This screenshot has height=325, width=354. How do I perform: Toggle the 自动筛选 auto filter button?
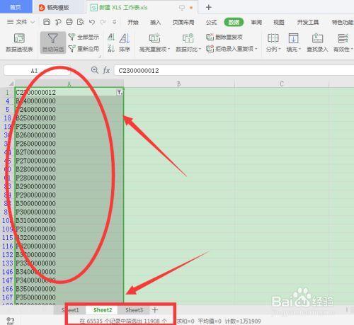coord(53,42)
